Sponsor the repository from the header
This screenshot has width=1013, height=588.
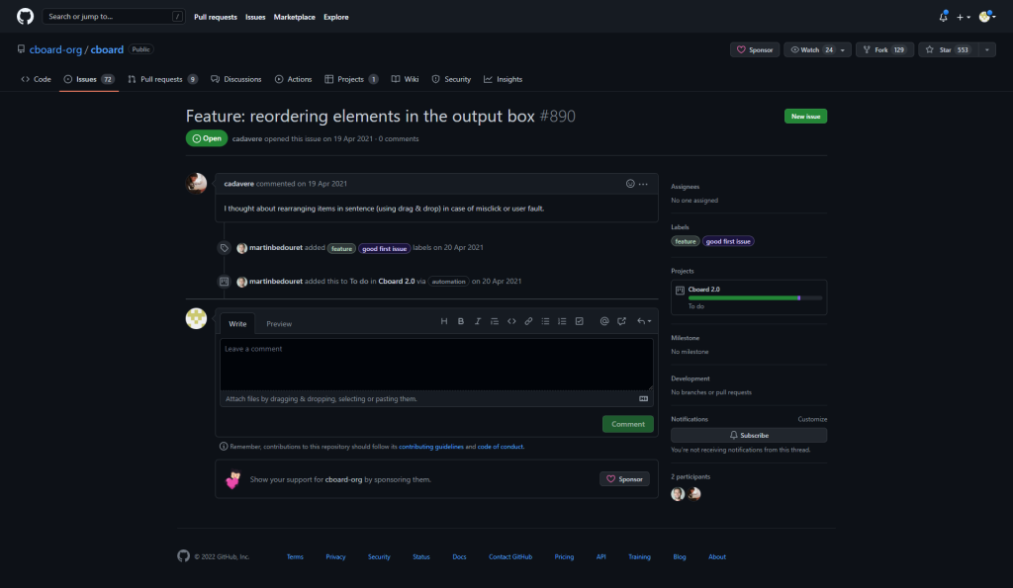(755, 49)
